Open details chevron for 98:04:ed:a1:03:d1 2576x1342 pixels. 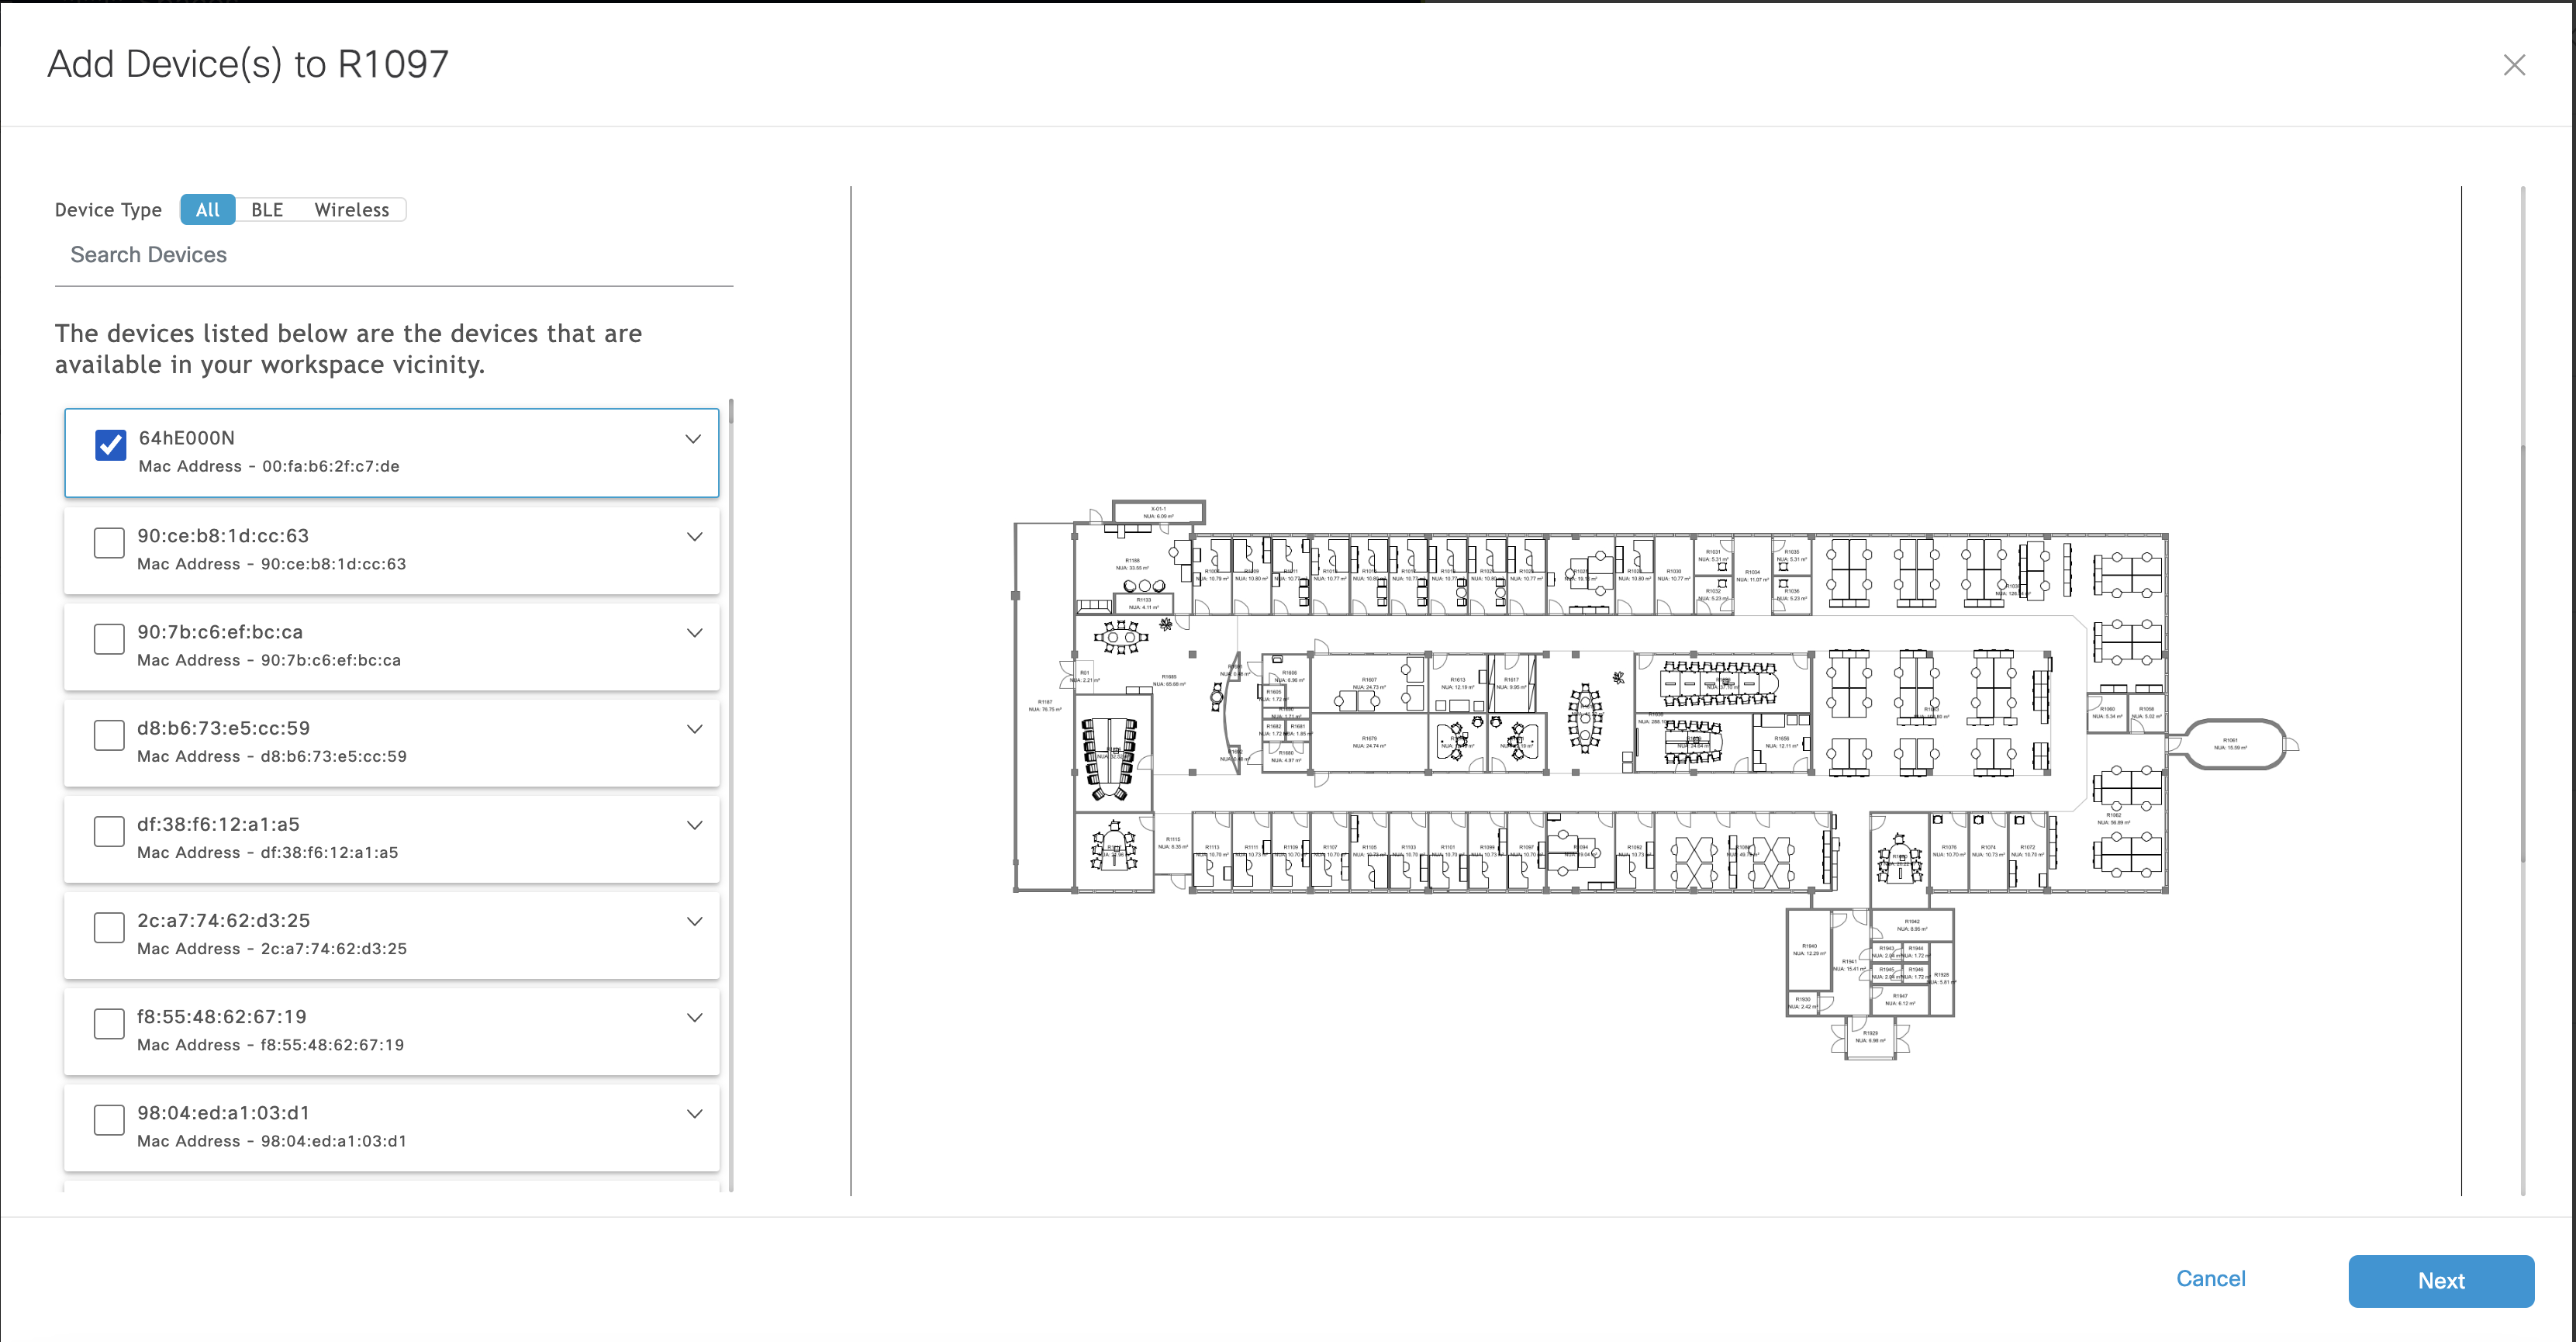(694, 1113)
